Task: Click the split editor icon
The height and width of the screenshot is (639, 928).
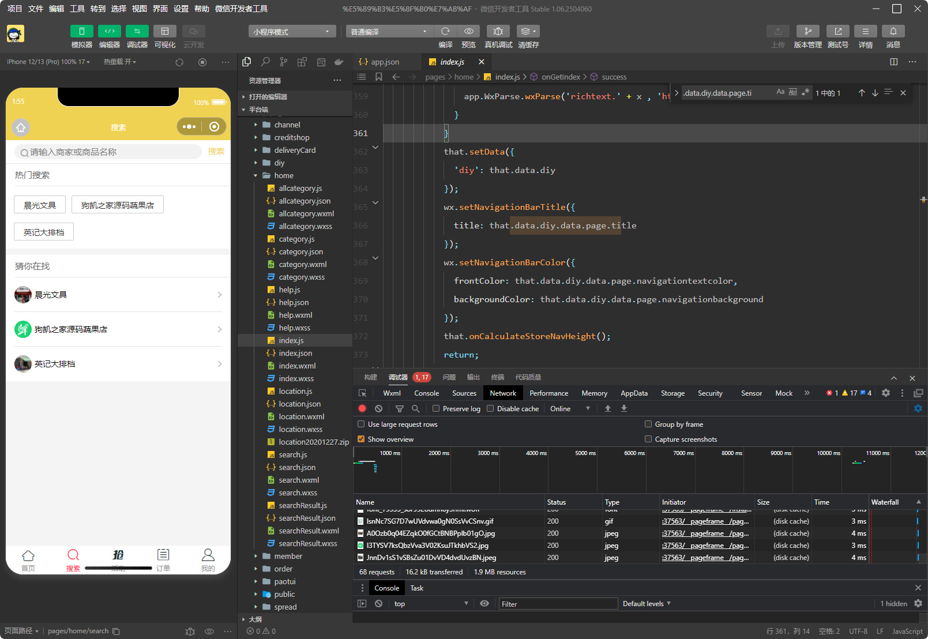Action: click(x=893, y=62)
